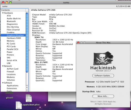The image size is (131, 110).
Task: Choose Disc Burning in the sidebar
Action: point(13,27)
